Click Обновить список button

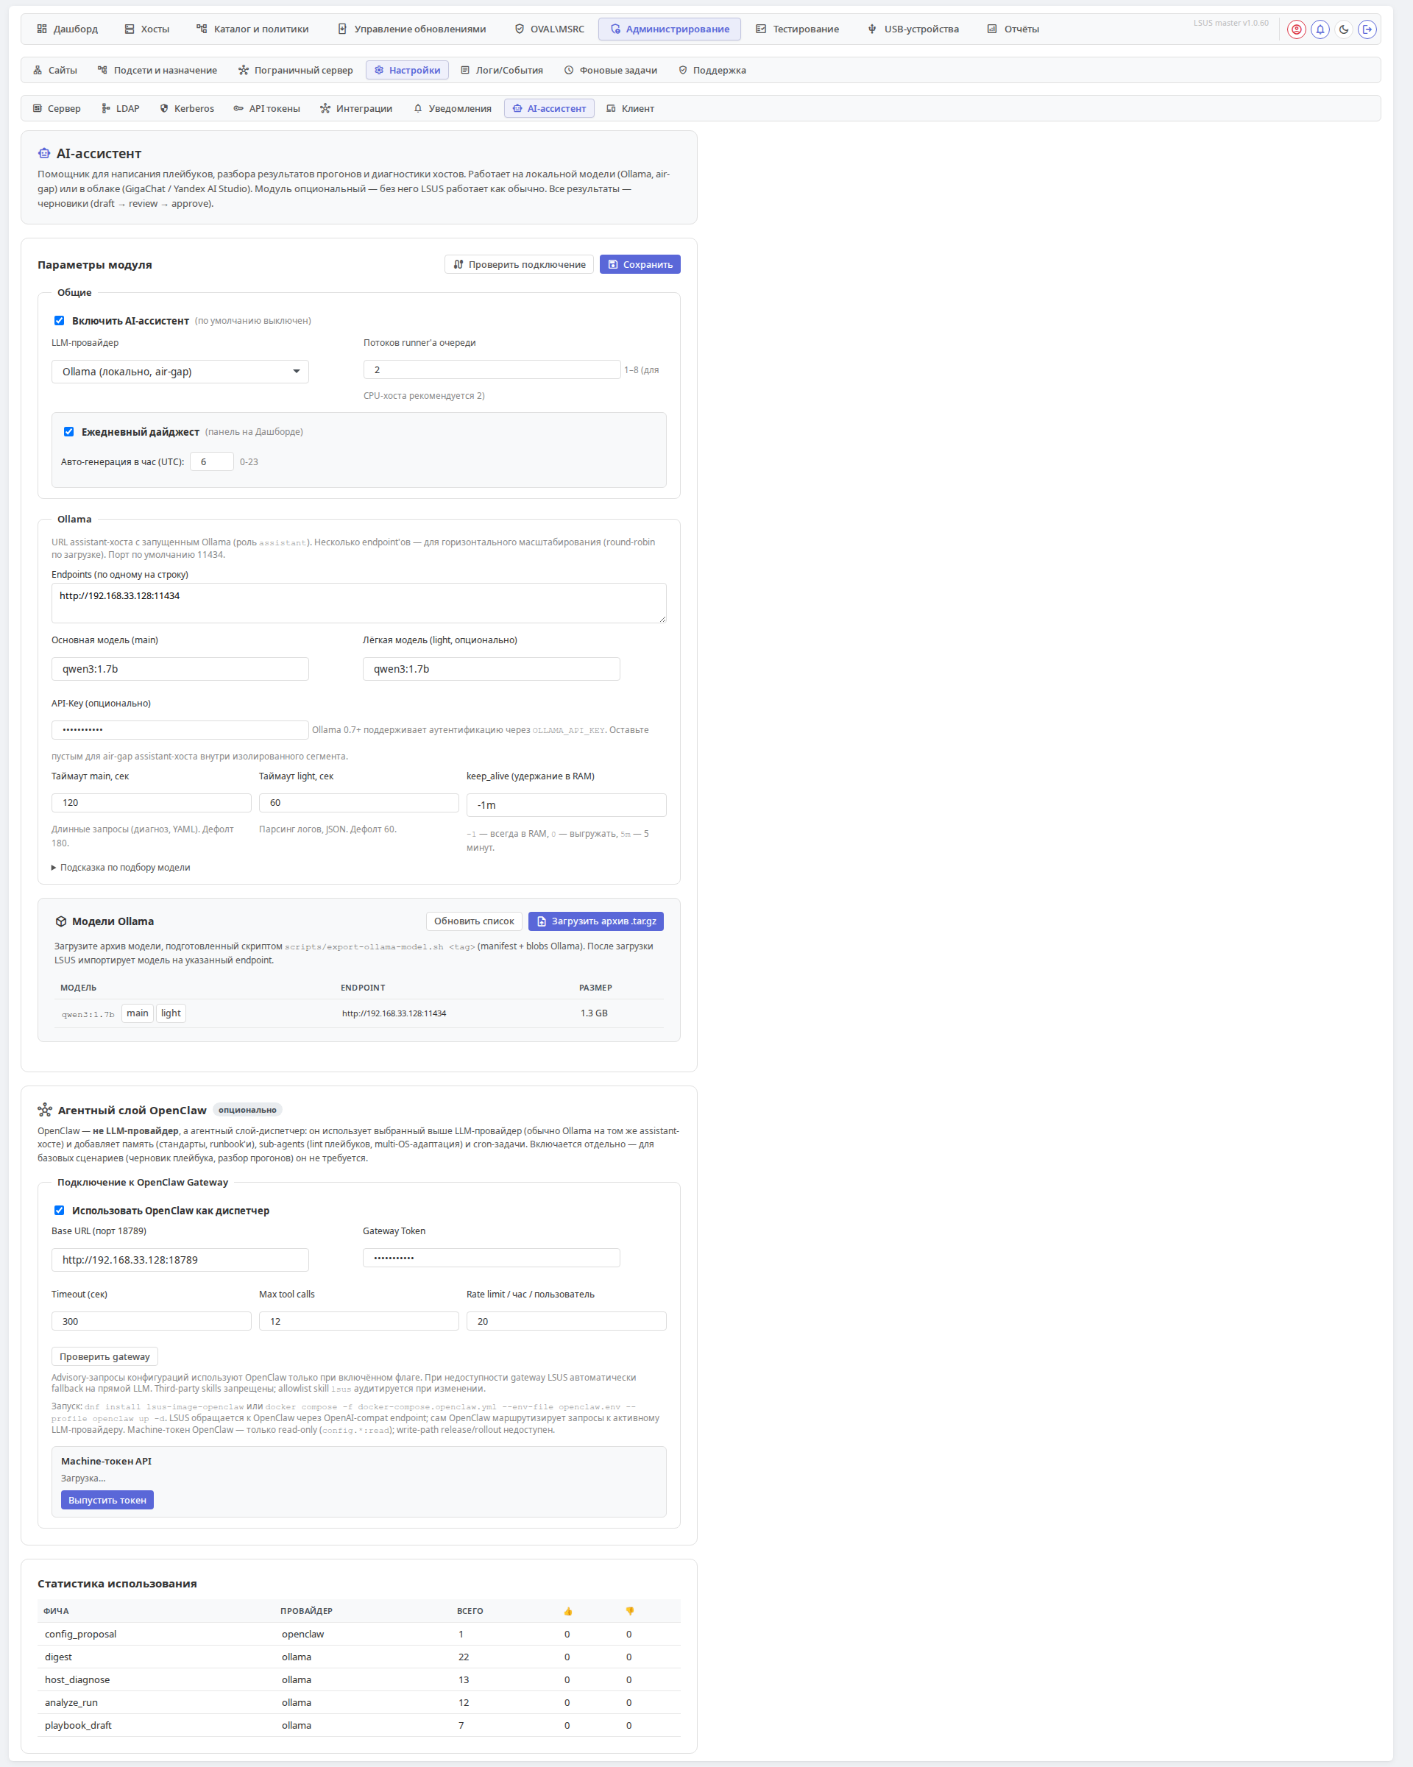click(475, 921)
